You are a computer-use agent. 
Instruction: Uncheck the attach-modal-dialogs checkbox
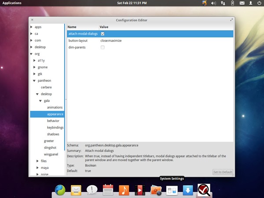[x=103, y=34]
